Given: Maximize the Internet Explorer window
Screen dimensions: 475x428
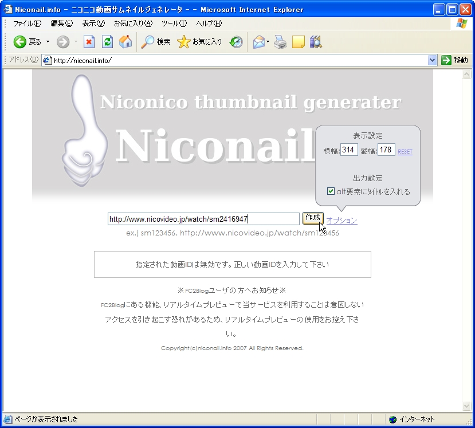Looking at the screenshot, I should (452, 10).
